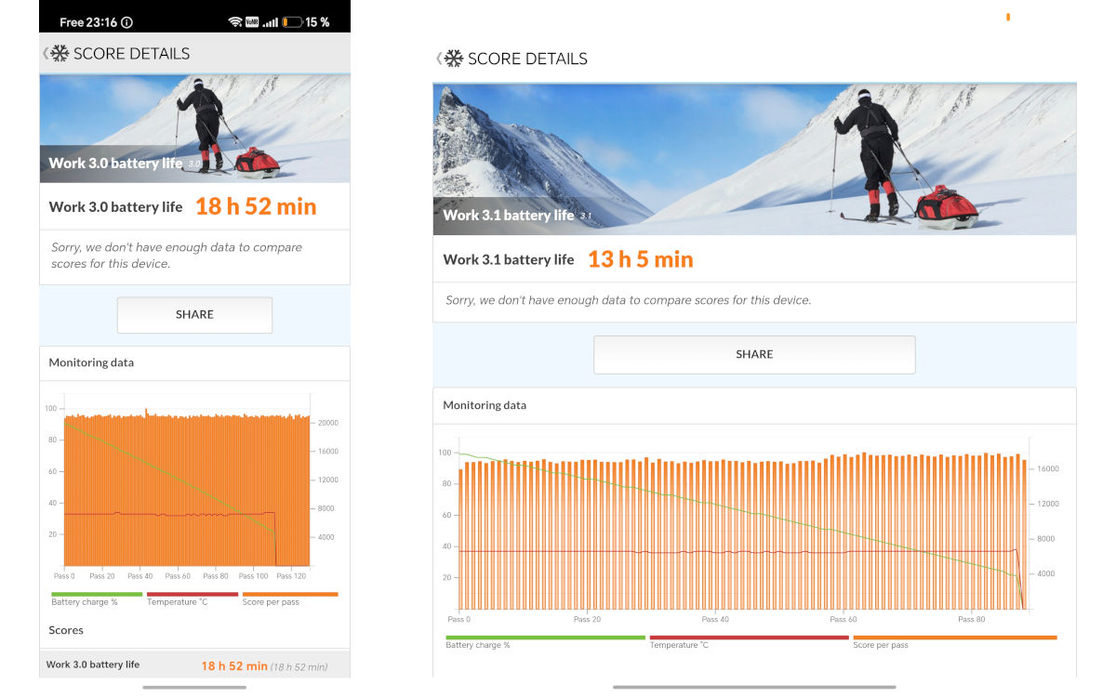
Task: Tap the left monitoring data chart area
Action: tap(186, 486)
